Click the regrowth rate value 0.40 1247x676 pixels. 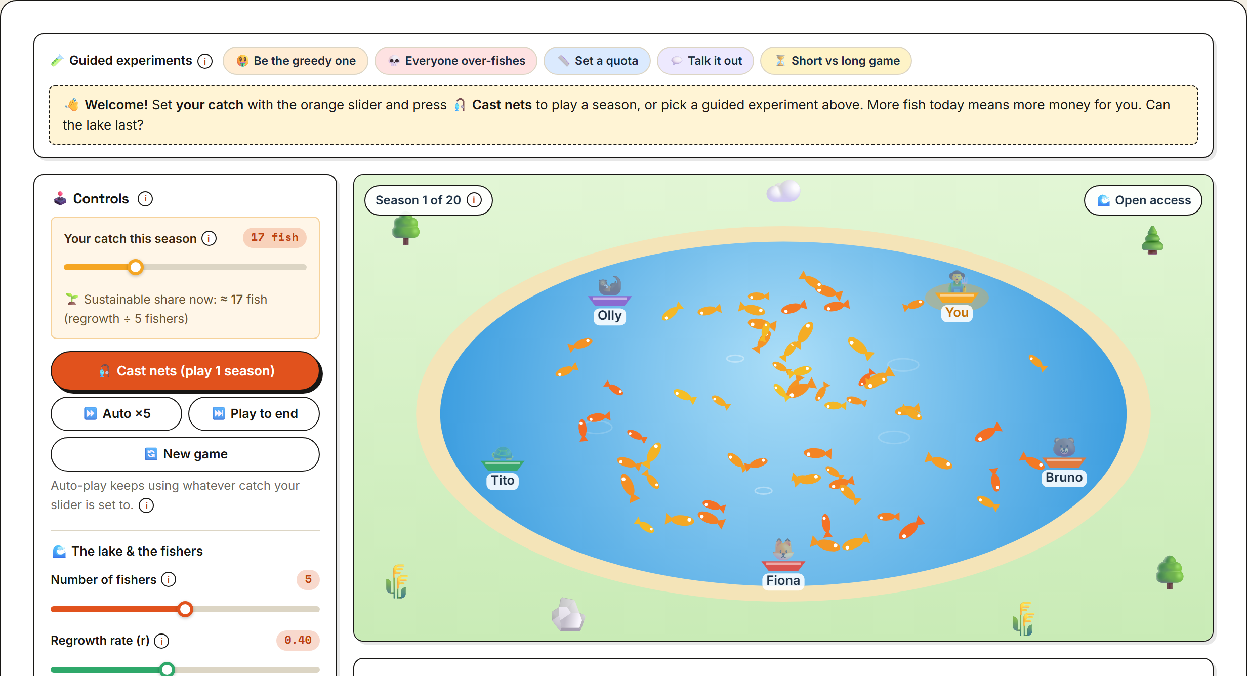(x=298, y=641)
